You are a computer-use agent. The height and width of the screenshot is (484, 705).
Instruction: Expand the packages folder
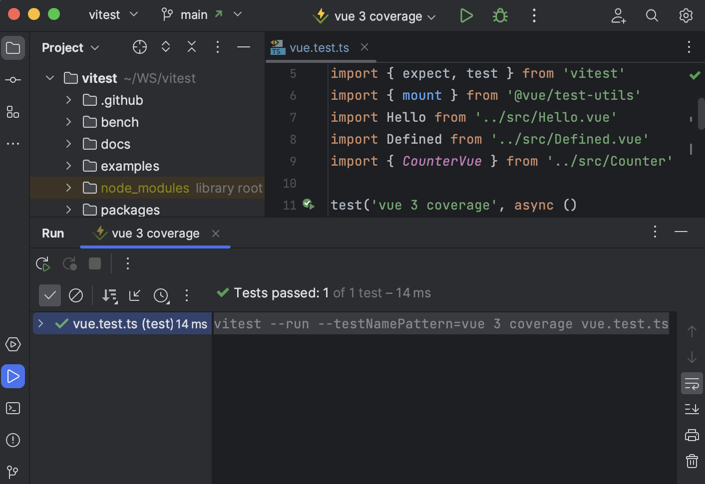68,210
